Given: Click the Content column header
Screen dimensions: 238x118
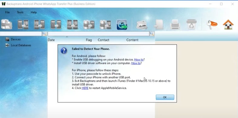Looking at the screenshot, I should [132, 40].
